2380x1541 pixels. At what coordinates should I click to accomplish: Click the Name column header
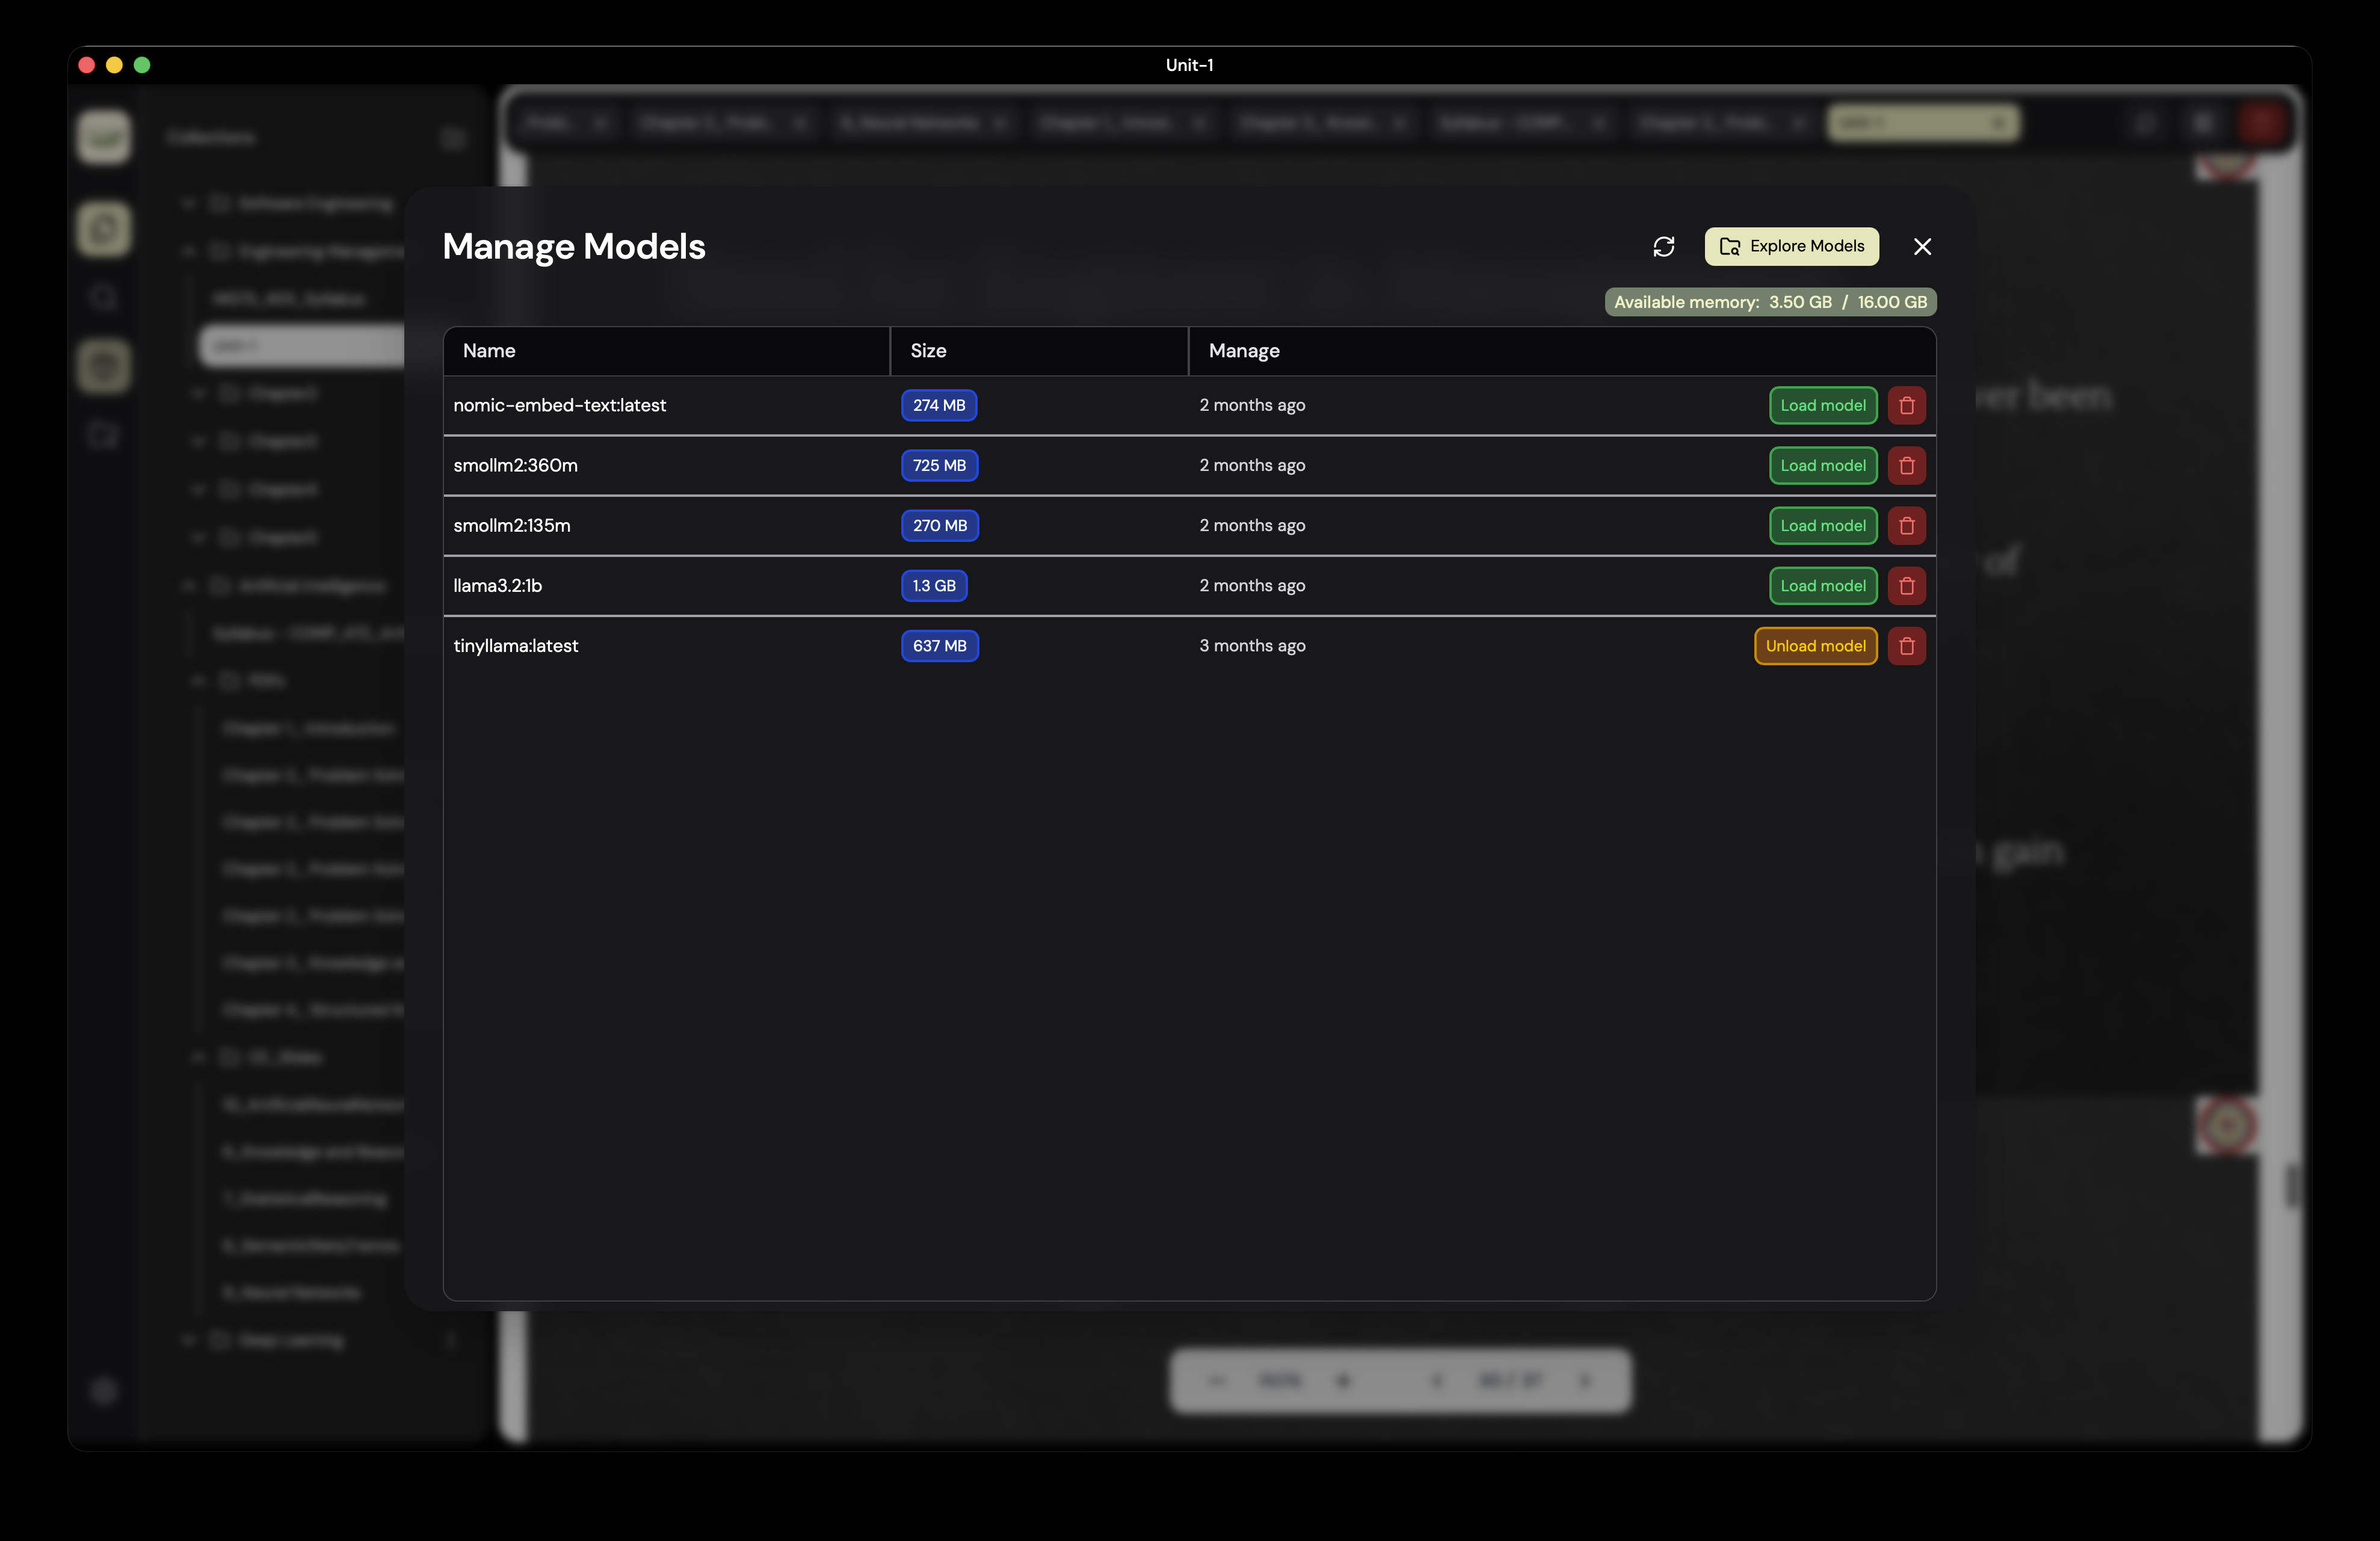pos(489,351)
